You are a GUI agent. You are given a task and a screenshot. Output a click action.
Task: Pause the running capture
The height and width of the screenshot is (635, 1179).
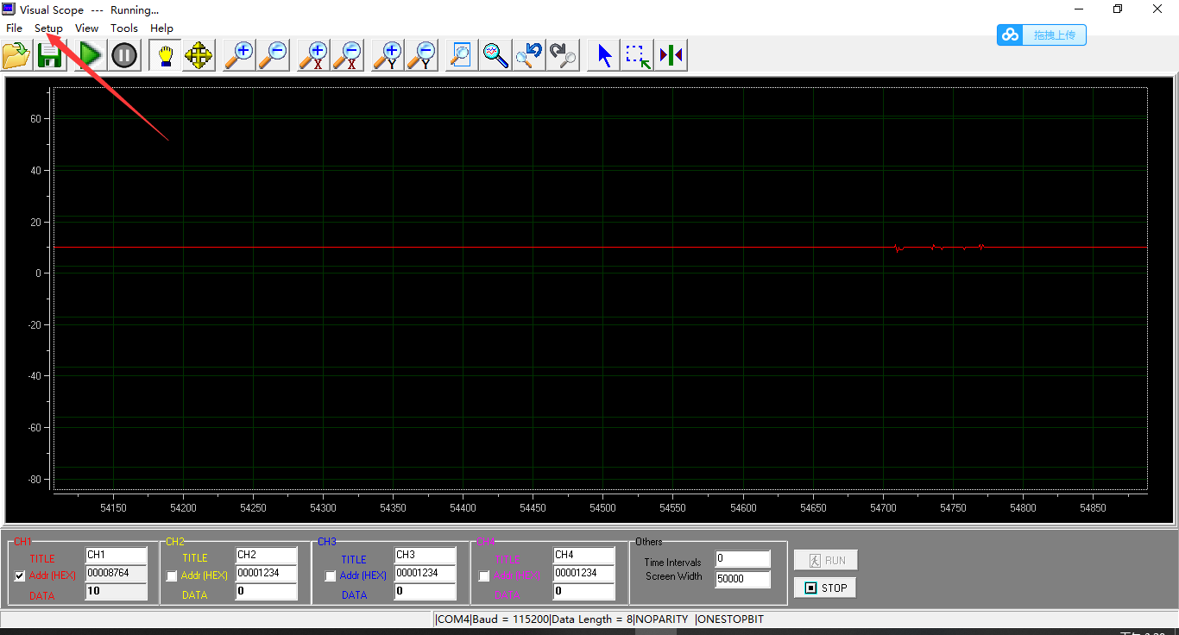[123, 54]
